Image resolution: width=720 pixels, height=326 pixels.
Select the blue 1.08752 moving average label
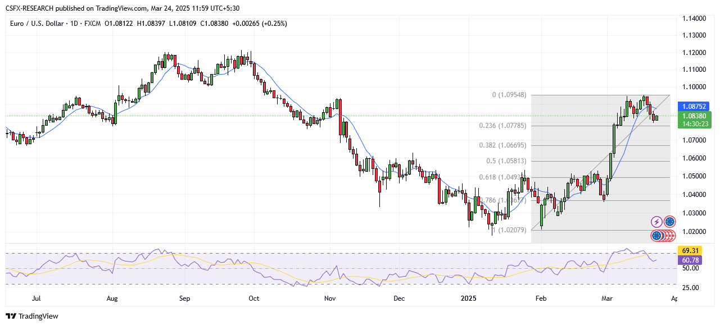[694, 105]
